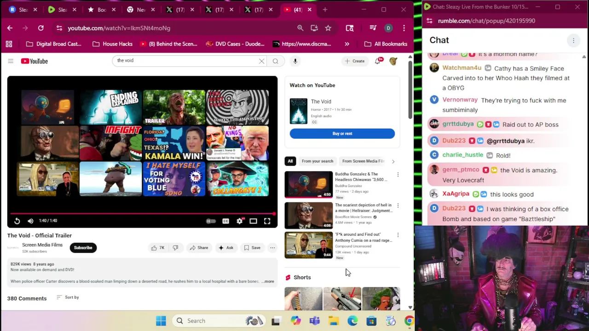Search with voice microphone icon

tap(295, 61)
